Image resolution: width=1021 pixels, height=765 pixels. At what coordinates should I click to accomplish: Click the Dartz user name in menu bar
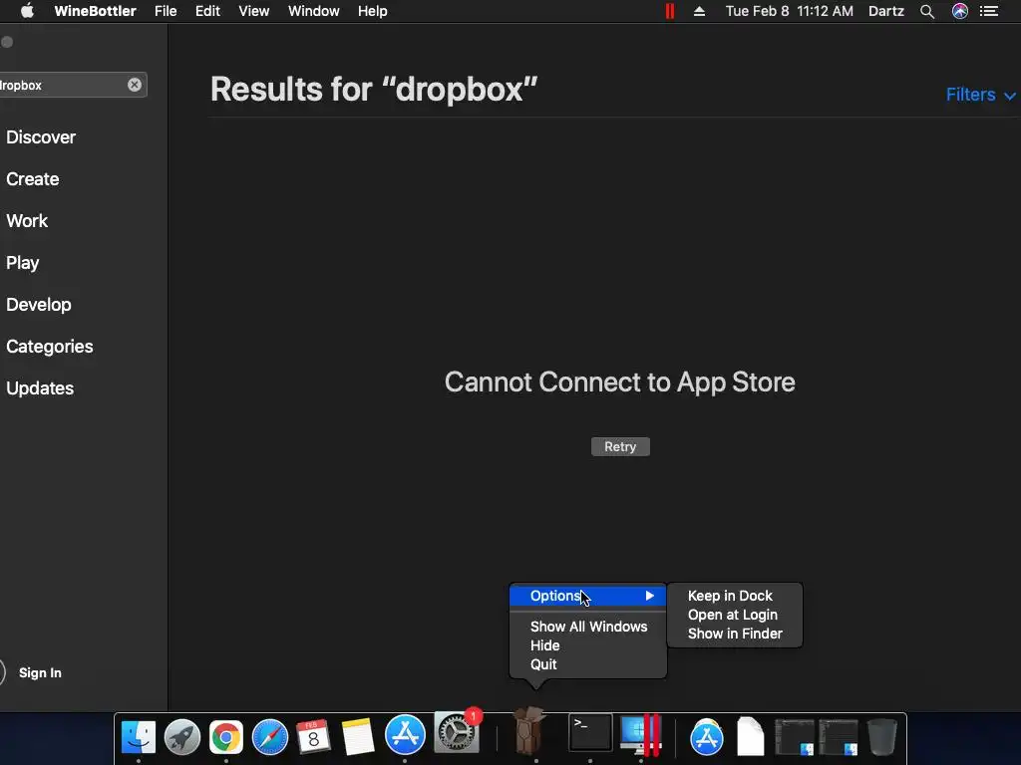pyautogui.click(x=886, y=11)
